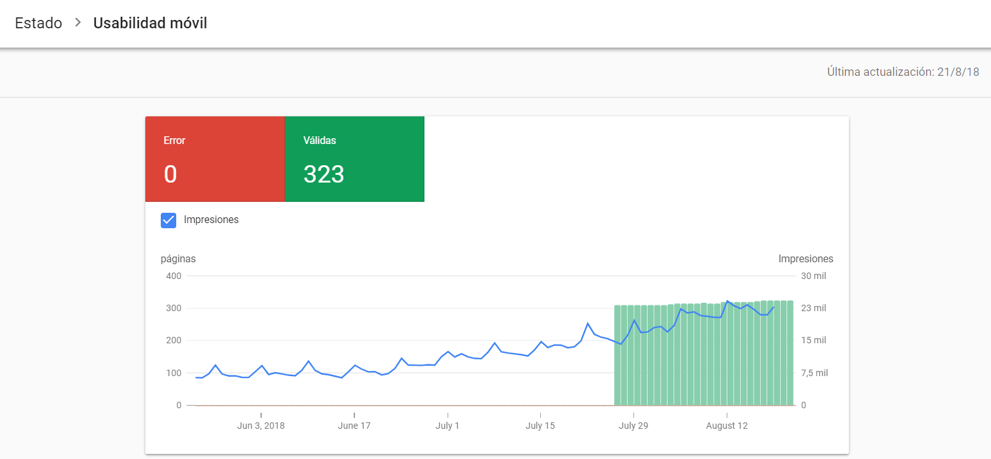
Task: Click the August 12 date marker
Action: 727,426
